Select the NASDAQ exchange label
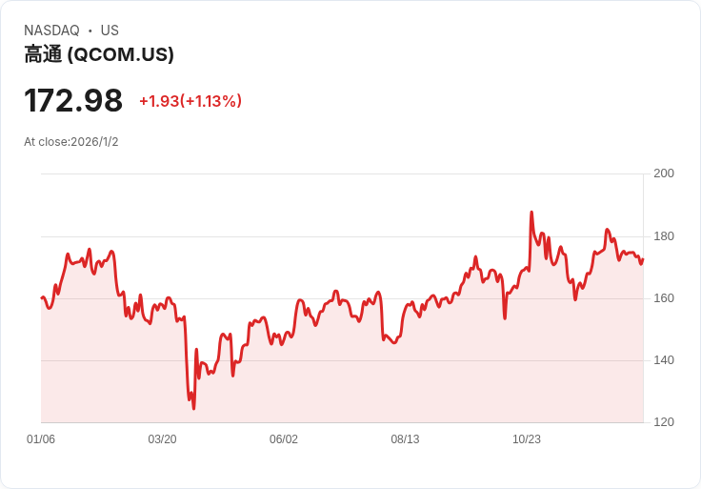The width and height of the screenshot is (701, 489). (x=51, y=31)
